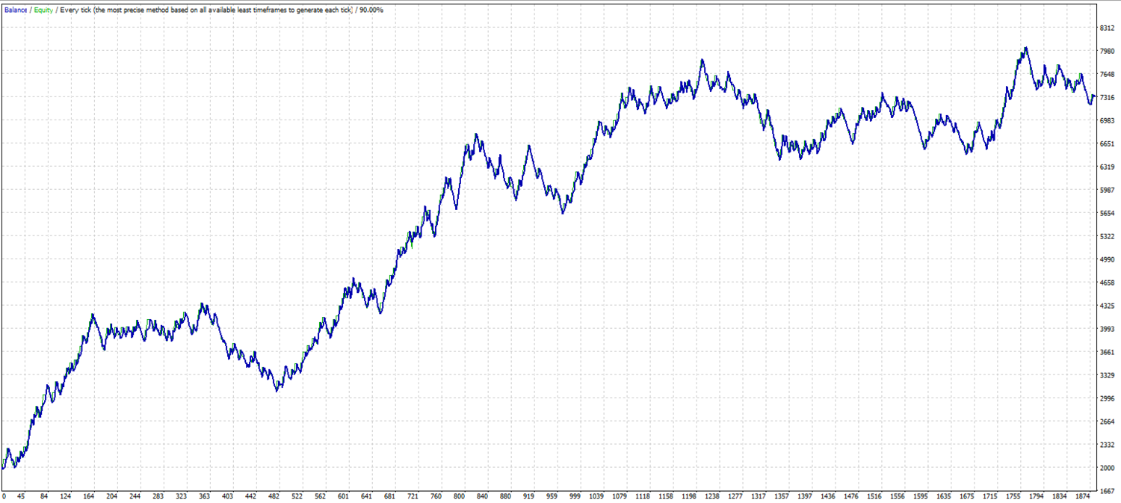
Task: Select the 2664 axis value
Action: [1108, 422]
